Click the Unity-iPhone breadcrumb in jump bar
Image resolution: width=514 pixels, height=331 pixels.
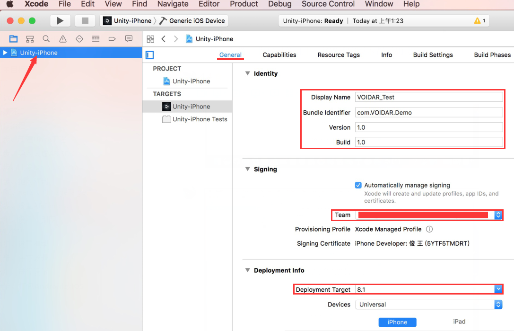(209, 39)
